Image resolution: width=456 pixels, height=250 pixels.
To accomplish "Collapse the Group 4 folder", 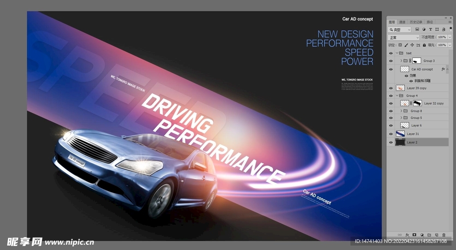I will (x=397, y=96).
